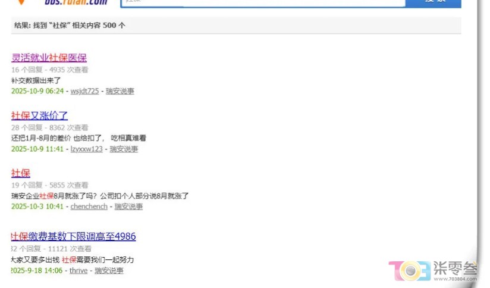Image resolution: width=490 pixels, height=288 pixels.
Task: Focus the search input field
Action: pos(262,3)
